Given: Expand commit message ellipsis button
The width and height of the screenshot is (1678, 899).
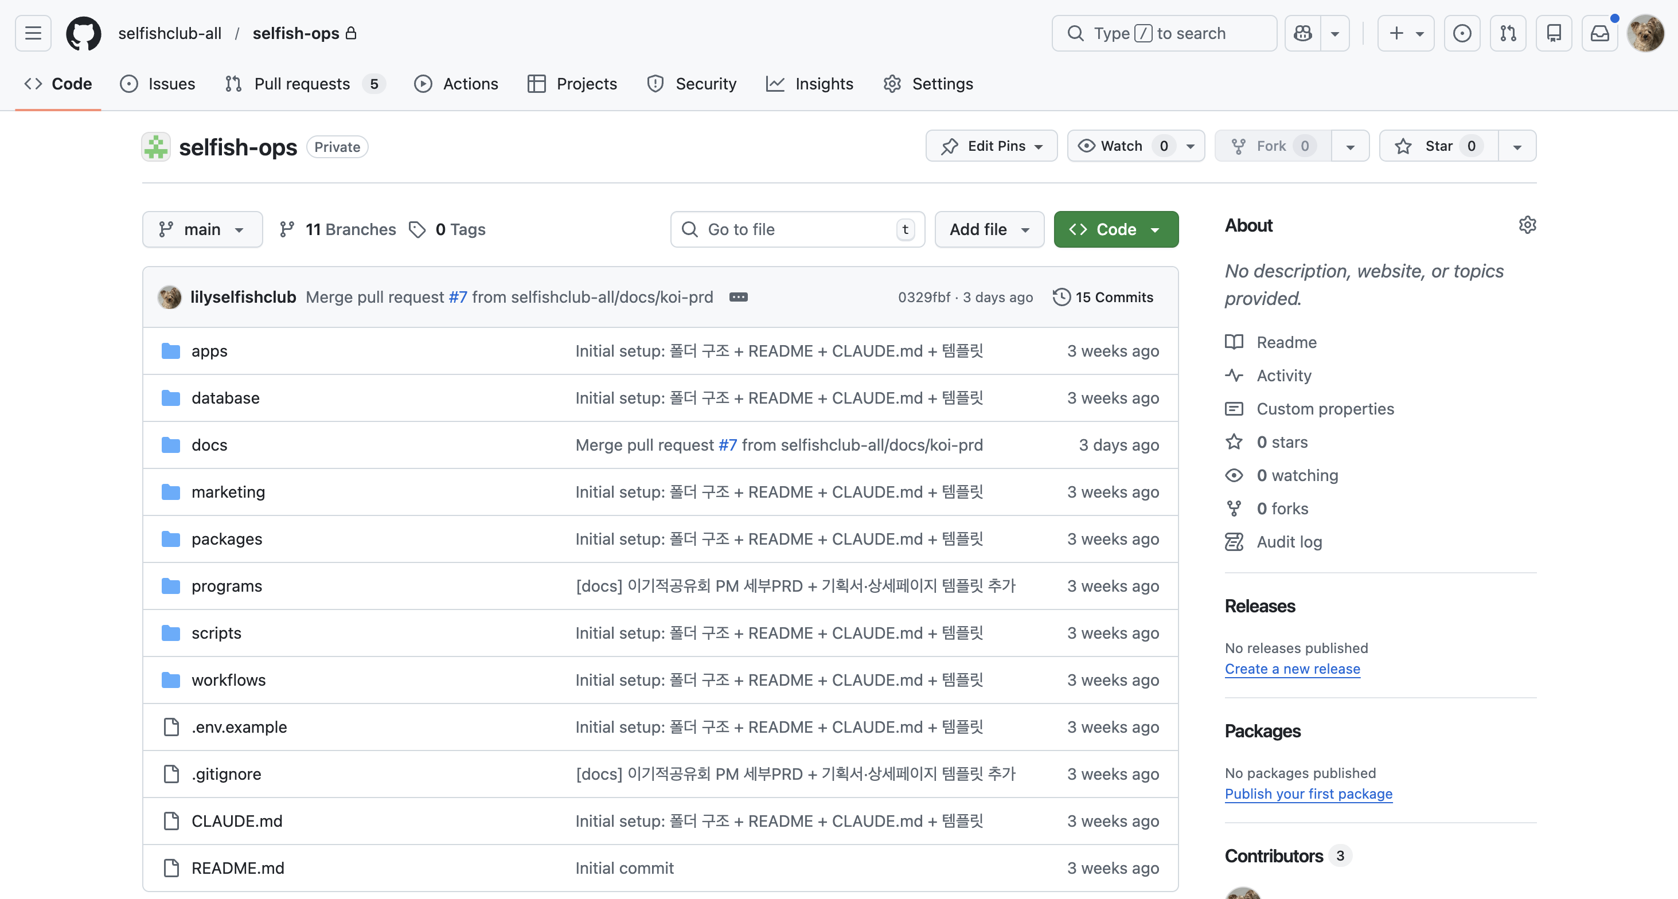Looking at the screenshot, I should point(738,297).
